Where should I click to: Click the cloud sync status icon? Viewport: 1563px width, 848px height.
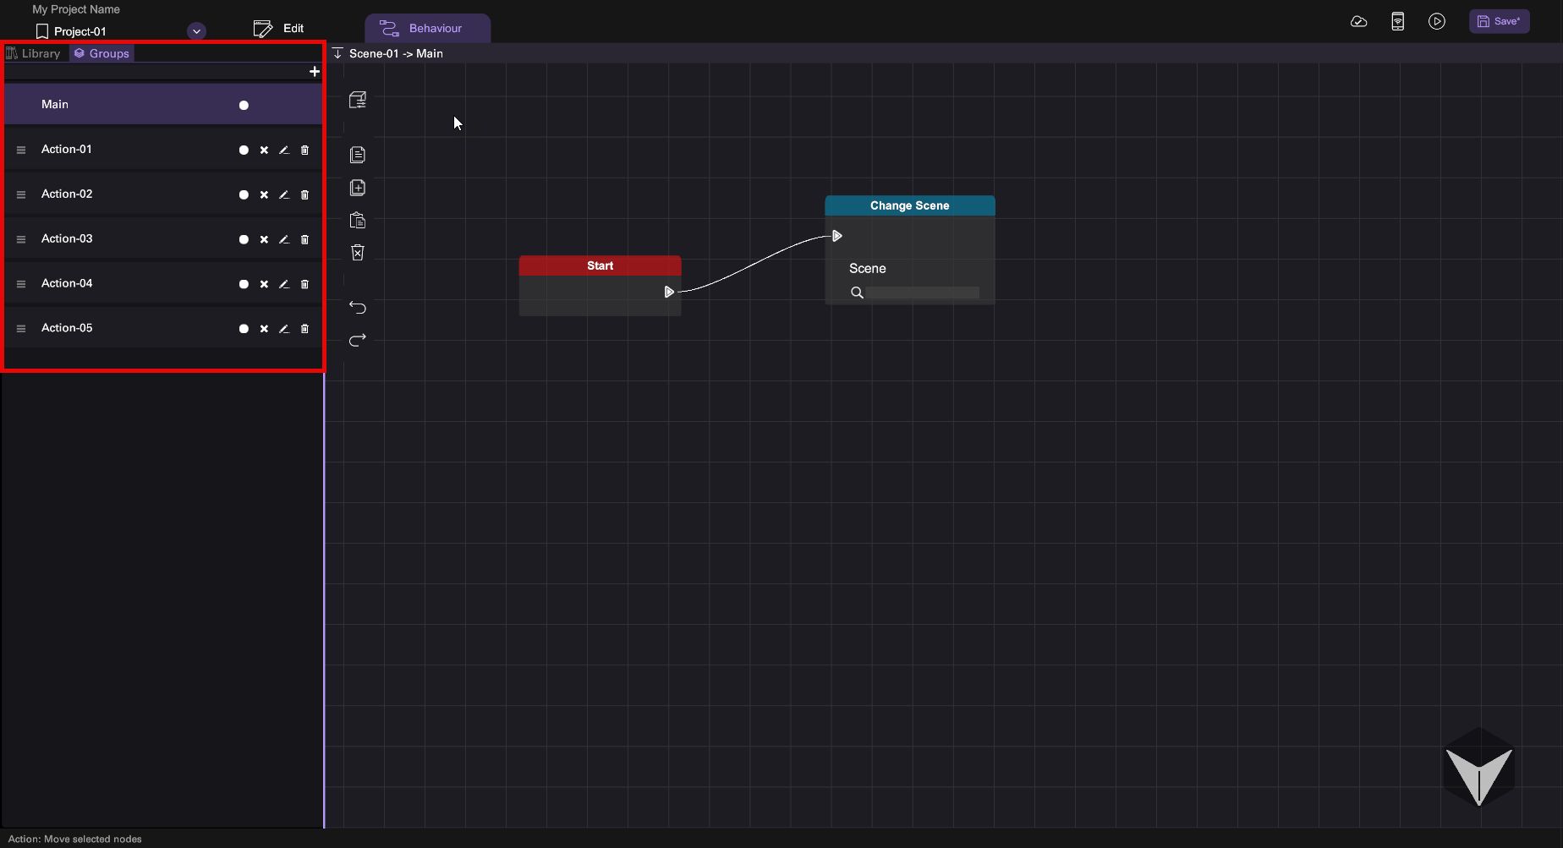[1358, 22]
